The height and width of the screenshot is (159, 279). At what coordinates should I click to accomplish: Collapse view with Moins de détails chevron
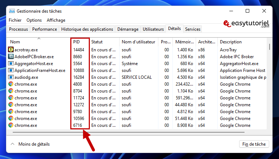(x=13, y=144)
